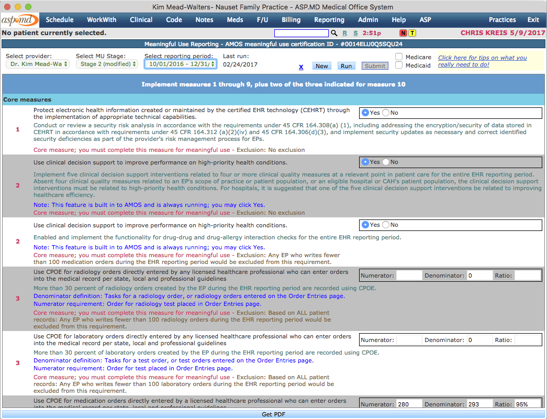The width and height of the screenshot is (547, 419).
Task: Click Numerator field showing 280
Action: point(409,404)
